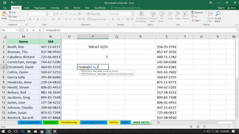Click Tell me what you want box
The width and height of the screenshot is (239, 134).
126,8
